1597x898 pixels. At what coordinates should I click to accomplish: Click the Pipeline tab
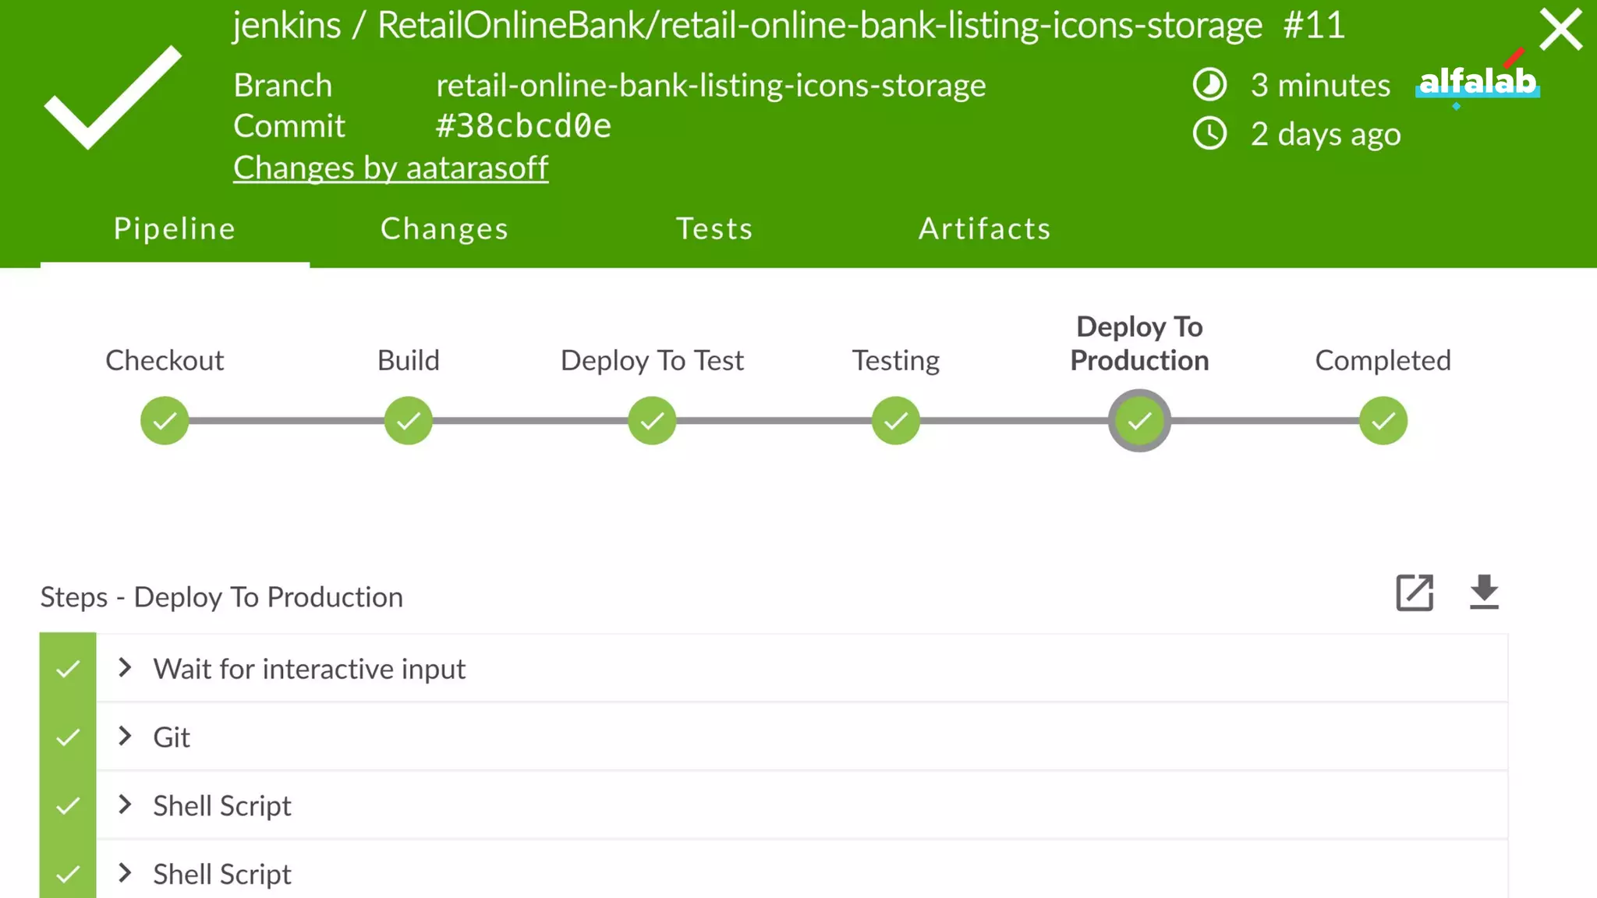point(175,228)
